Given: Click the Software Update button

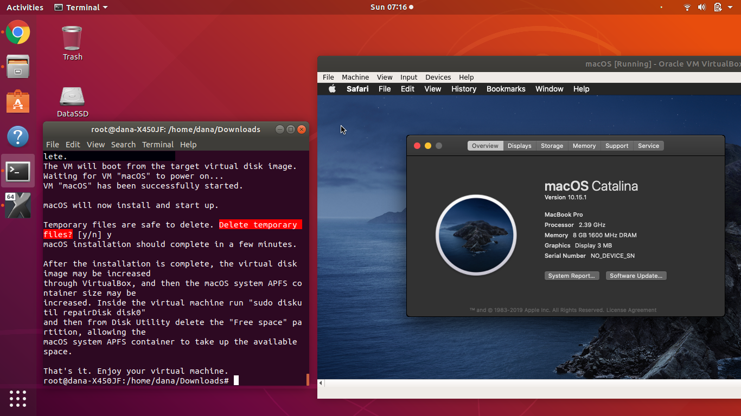Looking at the screenshot, I should click(x=636, y=276).
